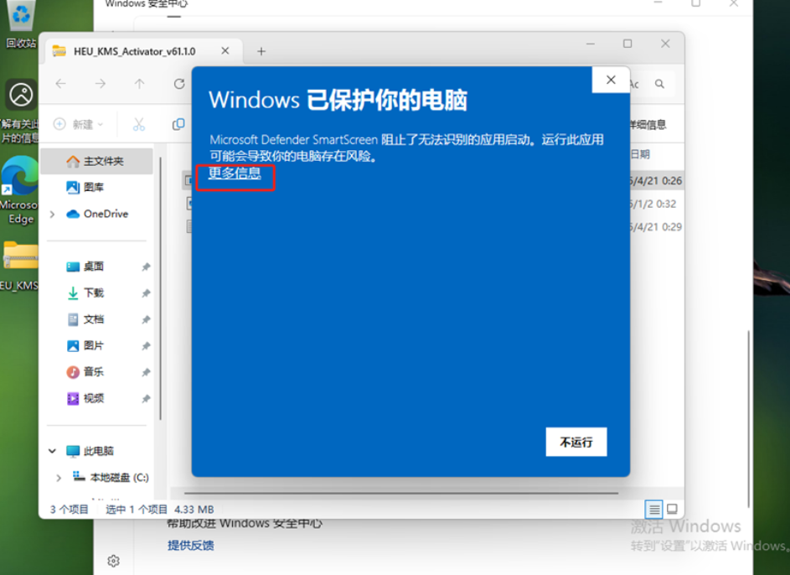Open the 新建 dropdown menu
This screenshot has height=575, width=790.
point(79,124)
